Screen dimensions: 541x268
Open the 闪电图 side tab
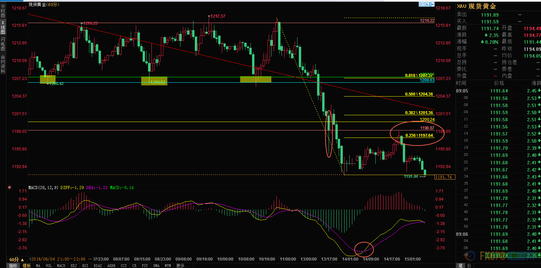[3, 44]
